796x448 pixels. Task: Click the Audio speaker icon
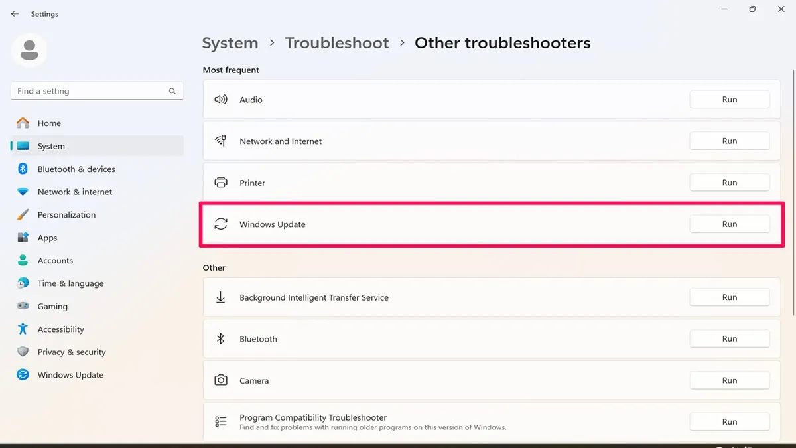click(x=221, y=100)
